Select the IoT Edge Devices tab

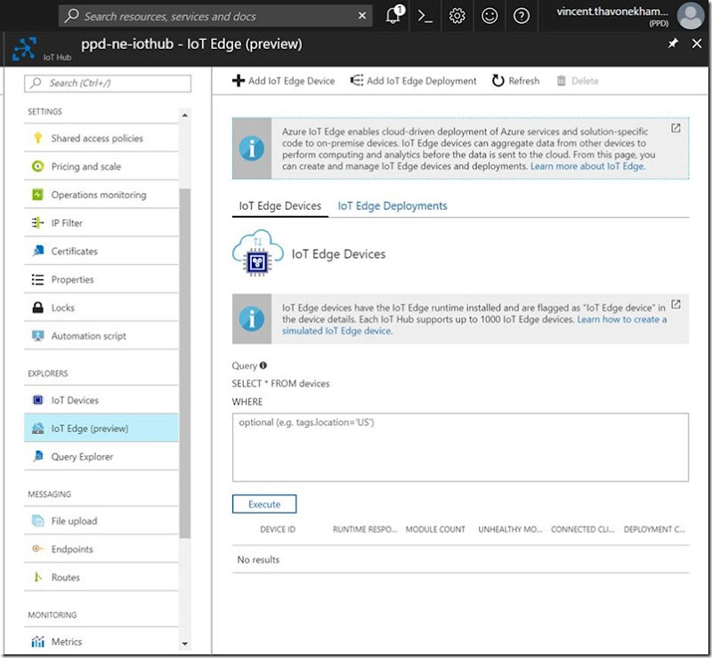(280, 206)
